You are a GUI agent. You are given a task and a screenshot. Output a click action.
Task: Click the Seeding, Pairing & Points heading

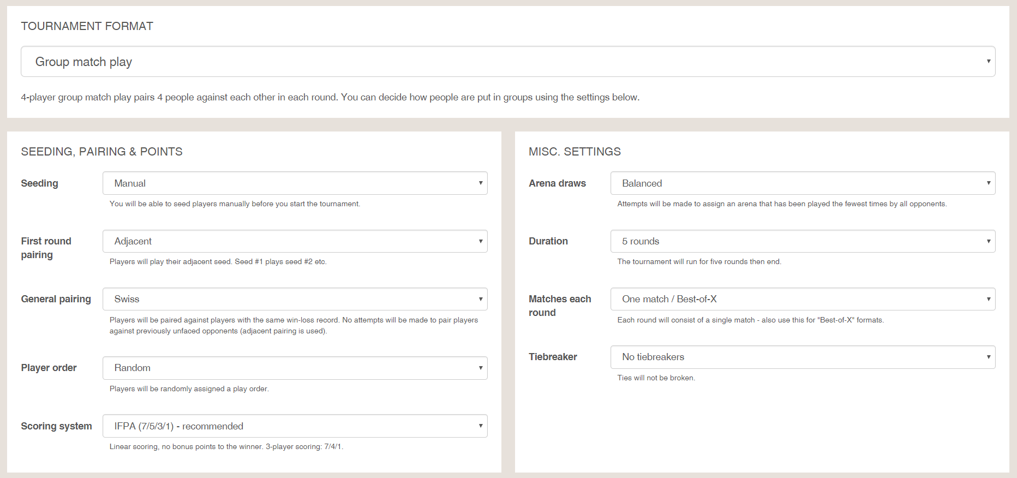101,152
